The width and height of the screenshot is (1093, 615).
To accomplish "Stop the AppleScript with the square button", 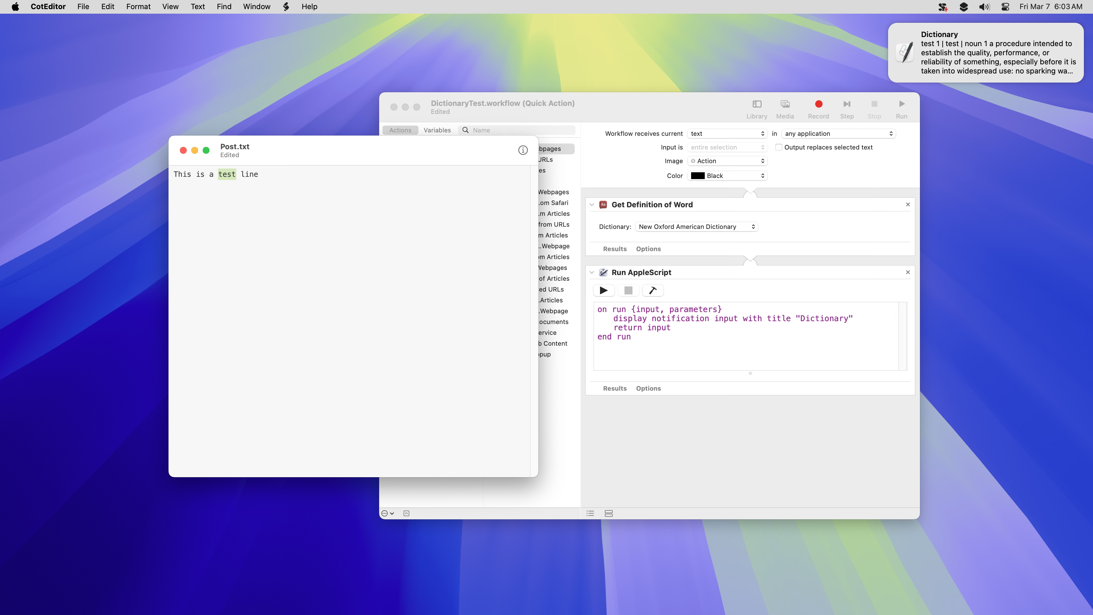I will click(628, 290).
